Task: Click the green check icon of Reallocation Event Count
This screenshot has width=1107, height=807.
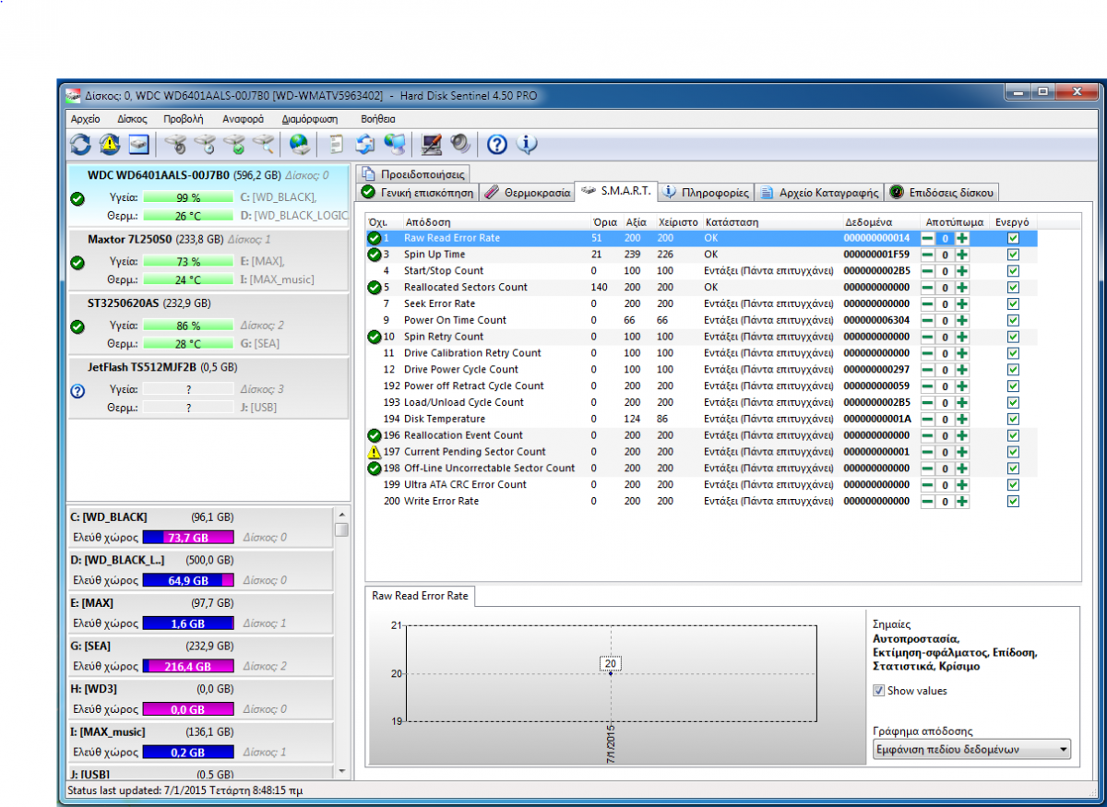Action: pyautogui.click(x=374, y=435)
